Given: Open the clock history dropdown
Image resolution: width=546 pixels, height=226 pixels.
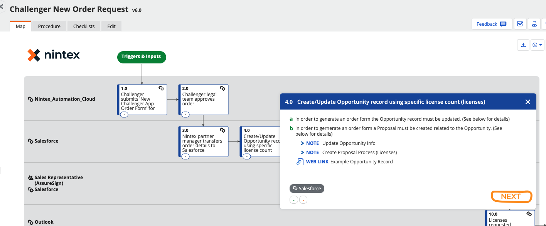Looking at the screenshot, I should click(x=537, y=45).
